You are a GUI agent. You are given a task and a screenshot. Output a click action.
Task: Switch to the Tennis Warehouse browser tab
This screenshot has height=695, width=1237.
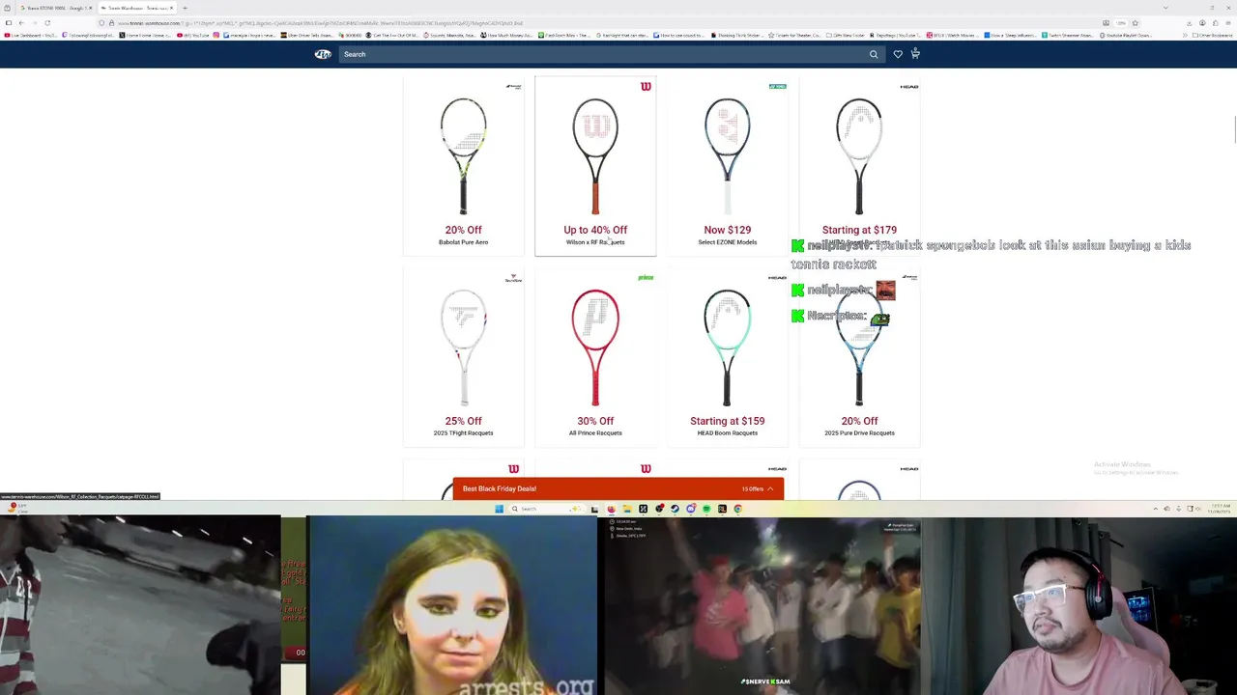point(136,8)
